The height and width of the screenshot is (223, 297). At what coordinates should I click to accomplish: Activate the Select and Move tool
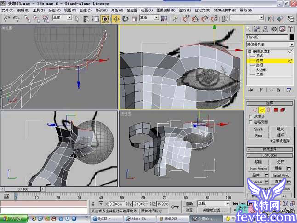(x=116, y=19)
